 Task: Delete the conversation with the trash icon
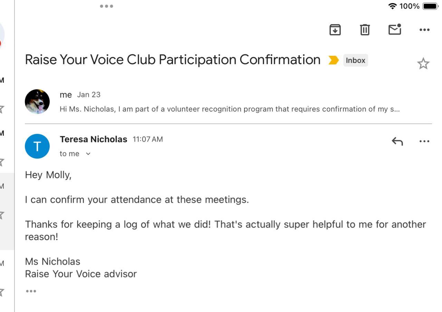(x=365, y=30)
